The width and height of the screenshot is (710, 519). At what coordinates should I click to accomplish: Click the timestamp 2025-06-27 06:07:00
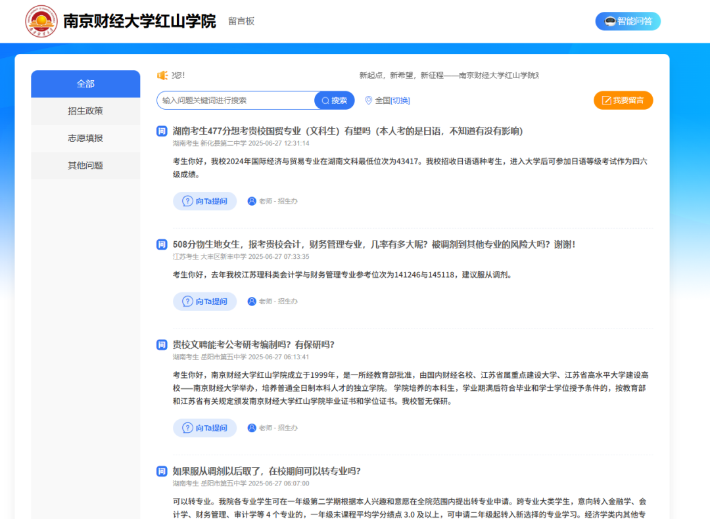point(279,484)
